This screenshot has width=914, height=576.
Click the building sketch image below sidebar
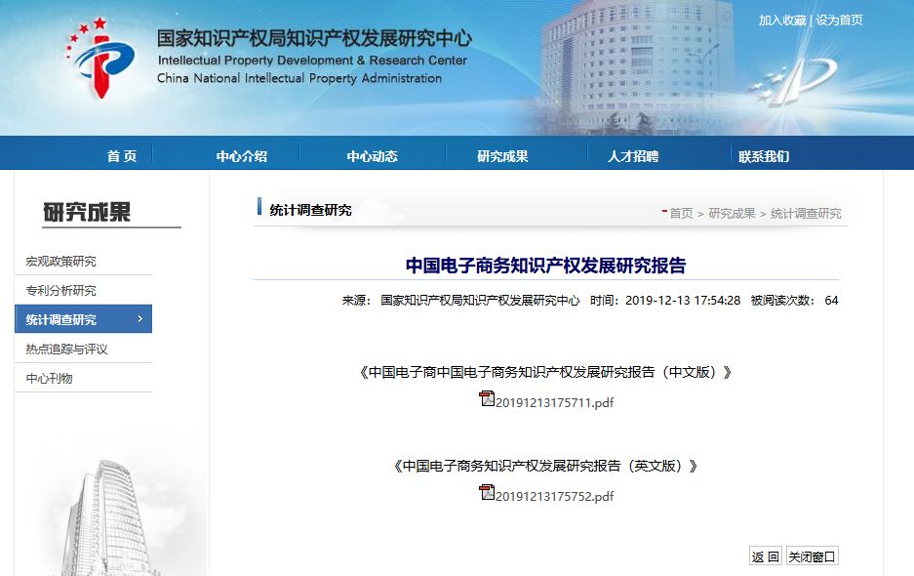(108, 516)
